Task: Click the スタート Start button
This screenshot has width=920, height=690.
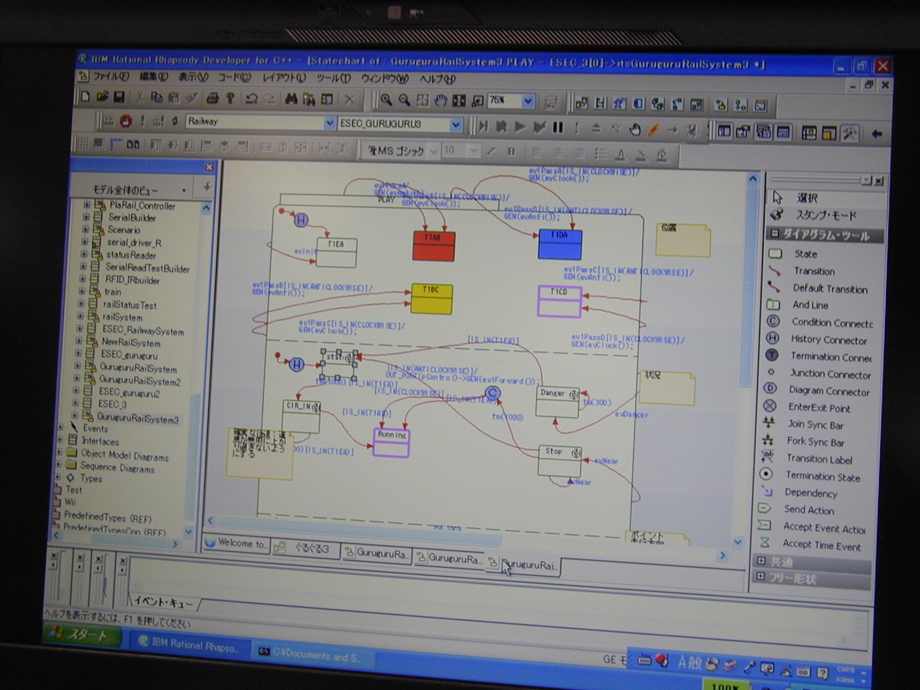Action: (82, 635)
